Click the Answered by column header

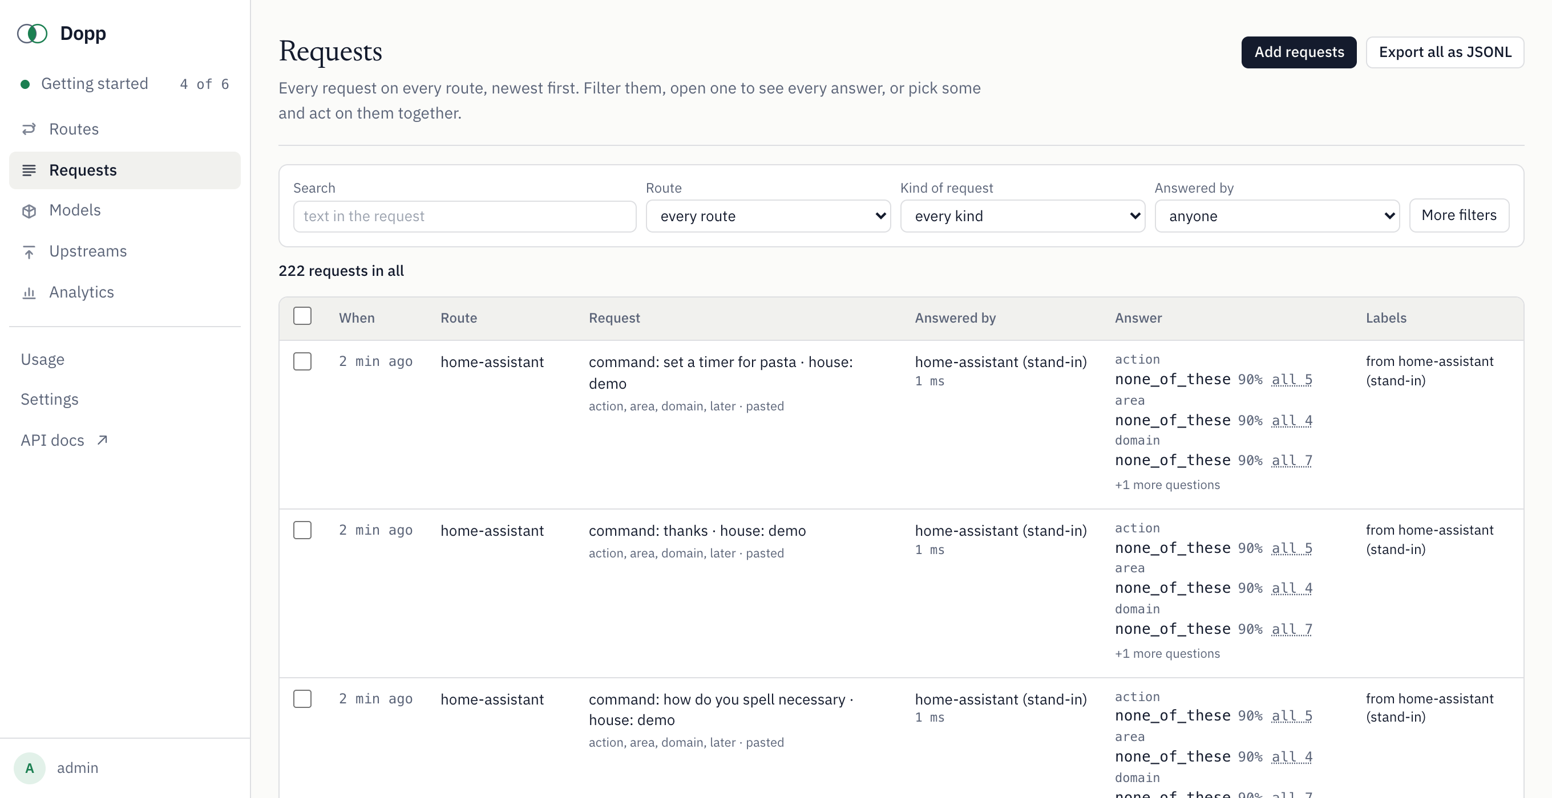(955, 317)
